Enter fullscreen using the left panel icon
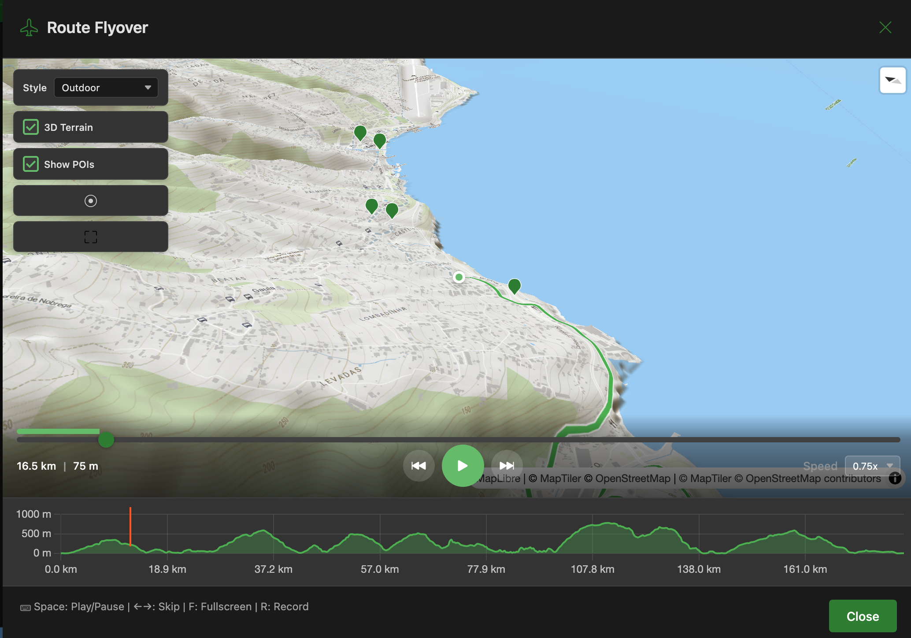This screenshot has width=911, height=638. pos(90,237)
